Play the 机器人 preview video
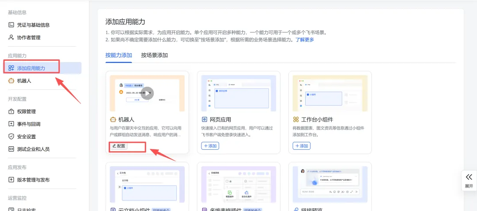Image resolution: width=477 pixels, height=211 pixels. click(x=147, y=93)
